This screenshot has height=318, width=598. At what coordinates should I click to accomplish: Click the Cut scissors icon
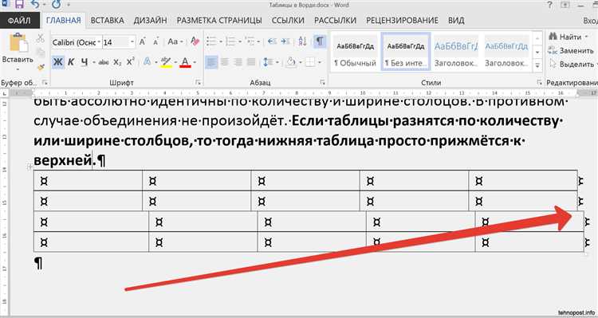coord(40,38)
